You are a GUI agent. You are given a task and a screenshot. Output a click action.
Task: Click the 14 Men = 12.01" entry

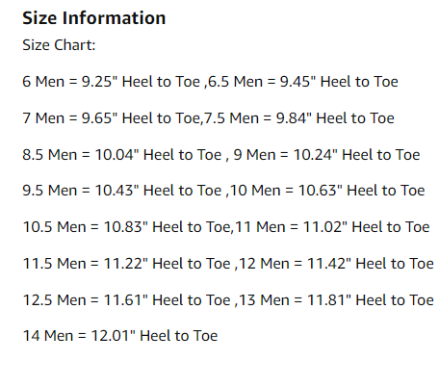pyautogui.click(x=79, y=336)
